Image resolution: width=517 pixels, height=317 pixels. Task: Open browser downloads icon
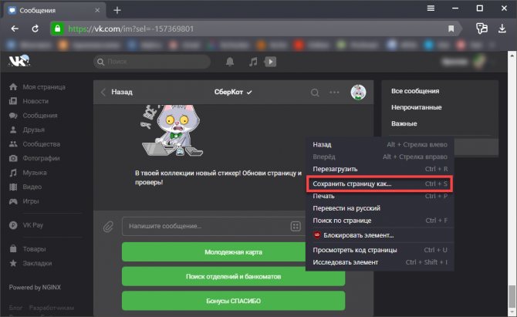pos(502,29)
